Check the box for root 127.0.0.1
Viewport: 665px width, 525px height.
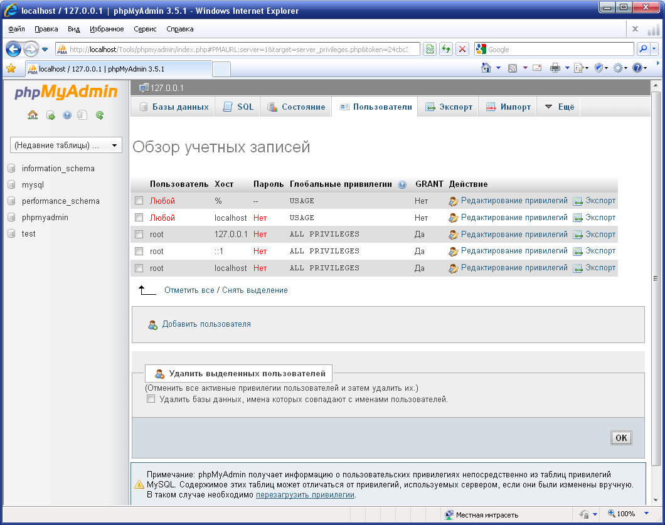pyautogui.click(x=139, y=234)
